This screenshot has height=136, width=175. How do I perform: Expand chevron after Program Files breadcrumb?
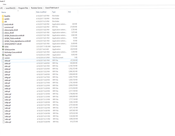point(30,8)
